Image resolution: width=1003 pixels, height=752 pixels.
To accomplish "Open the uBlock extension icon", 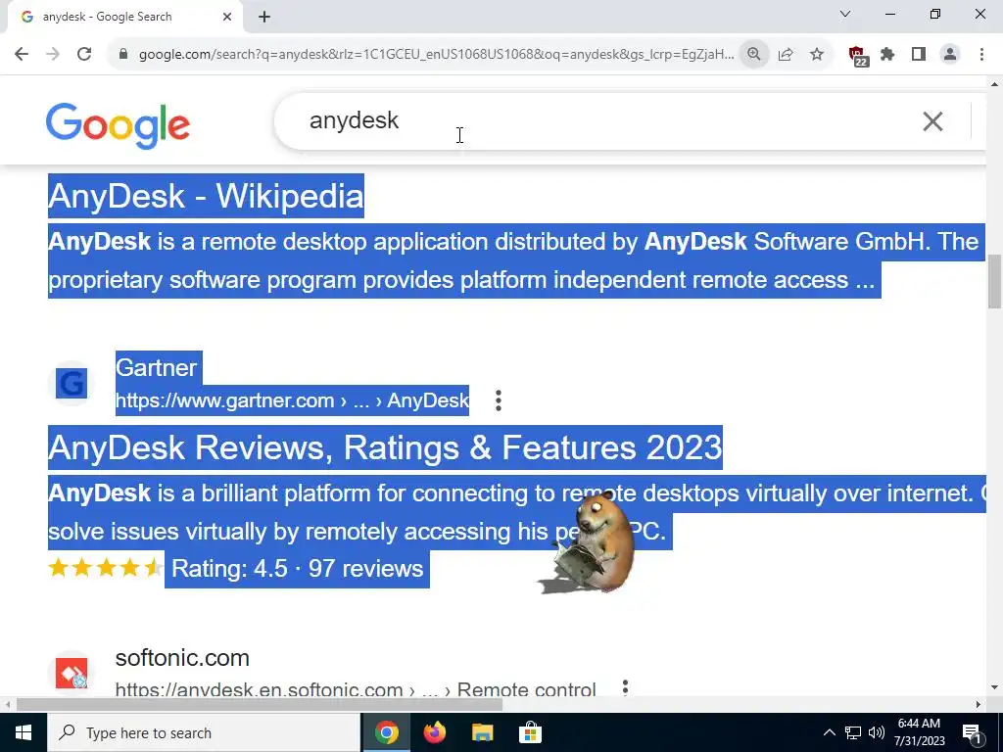I will coord(857,56).
